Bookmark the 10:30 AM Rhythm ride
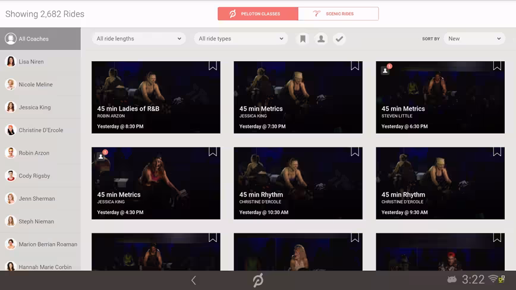The image size is (516, 290). [355, 152]
